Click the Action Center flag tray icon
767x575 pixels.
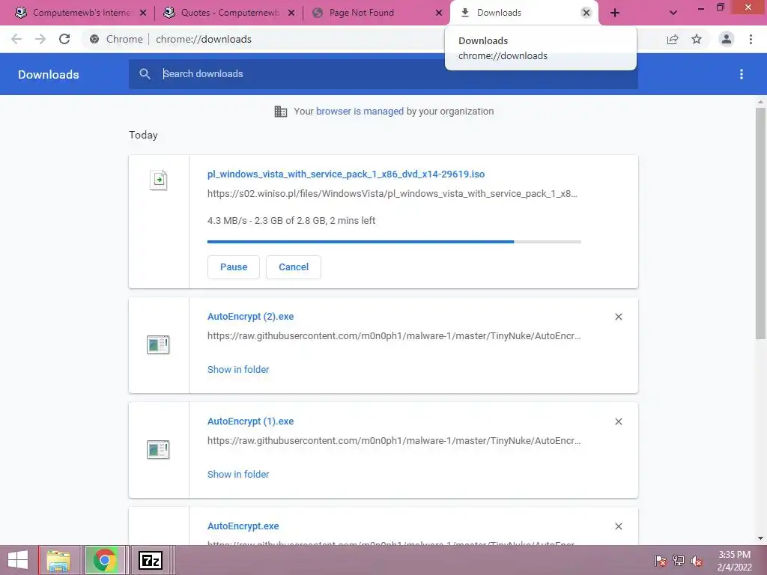pos(661,561)
